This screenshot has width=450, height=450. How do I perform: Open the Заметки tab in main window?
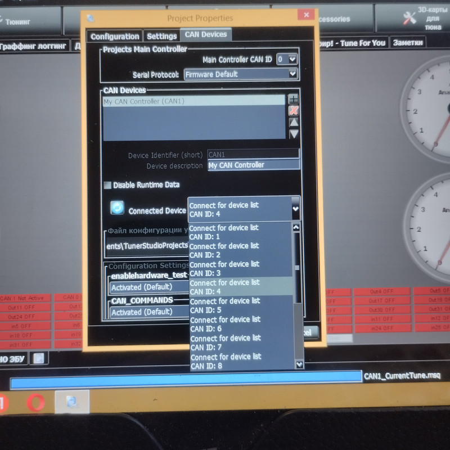(x=407, y=43)
